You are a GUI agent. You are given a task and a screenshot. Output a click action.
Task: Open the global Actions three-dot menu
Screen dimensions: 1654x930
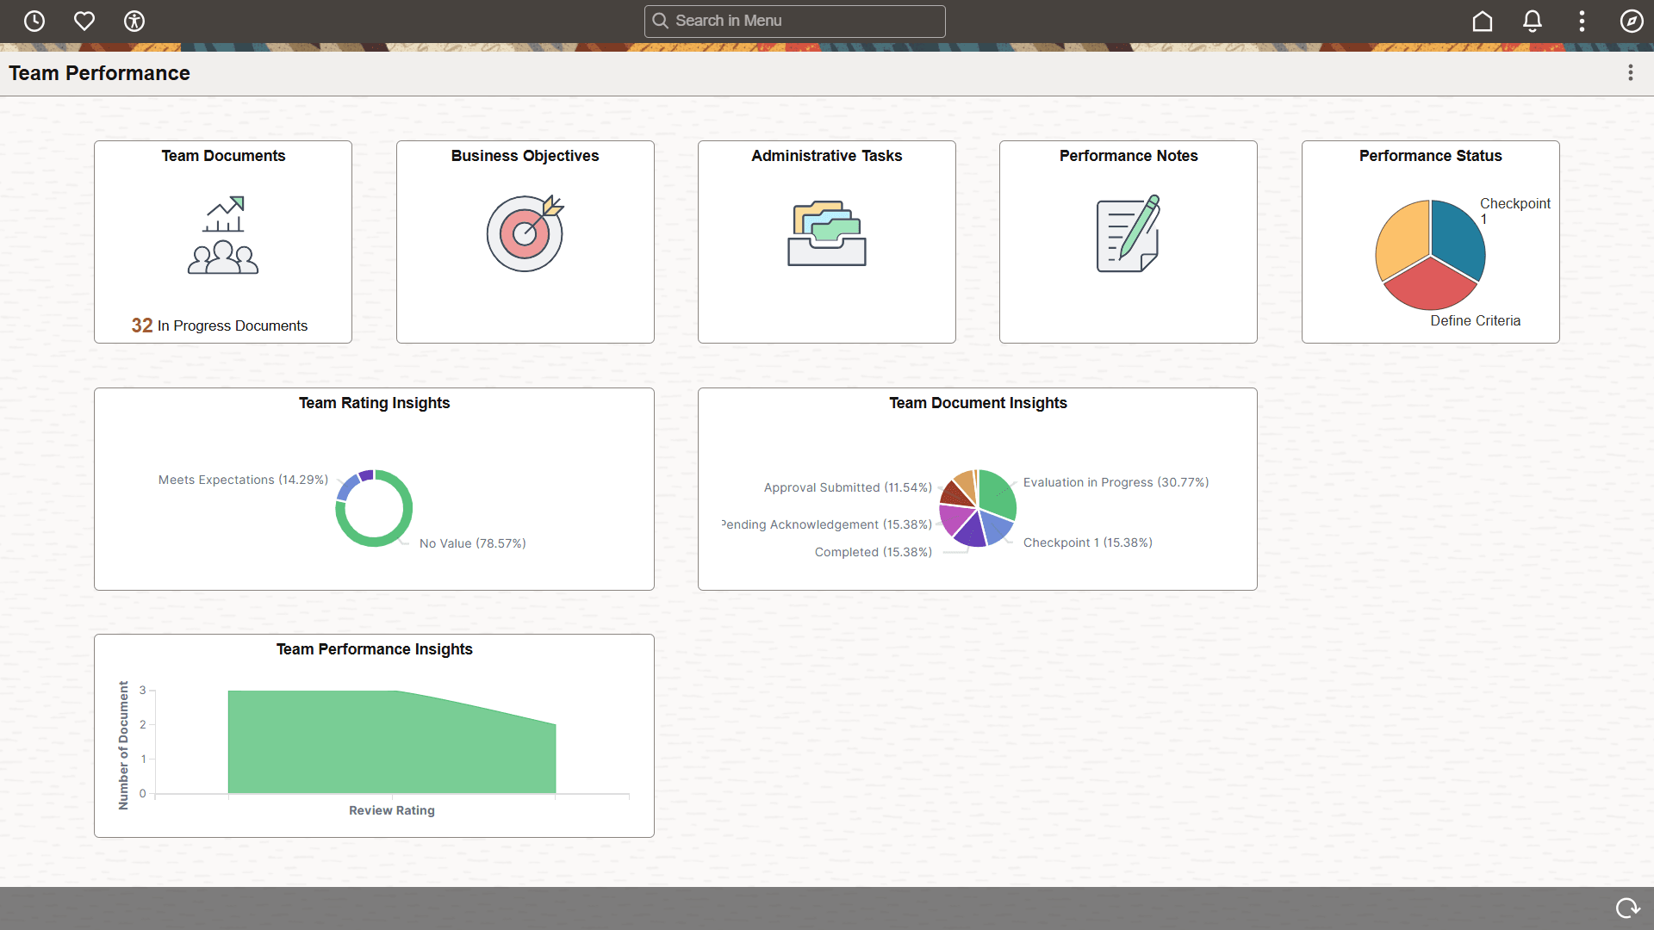pyautogui.click(x=1582, y=21)
